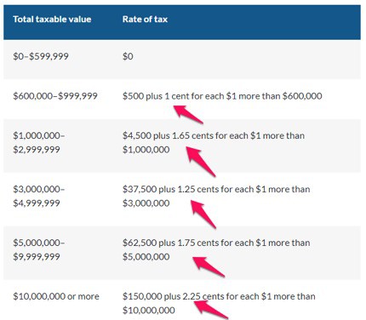Select the $0–$599,999 value cell
Screen dimensions: 366x320
click(x=41, y=56)
